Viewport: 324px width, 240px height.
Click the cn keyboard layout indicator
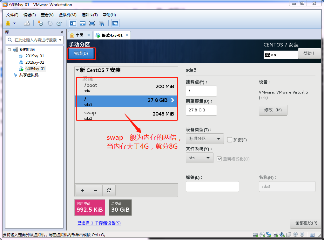280,55
